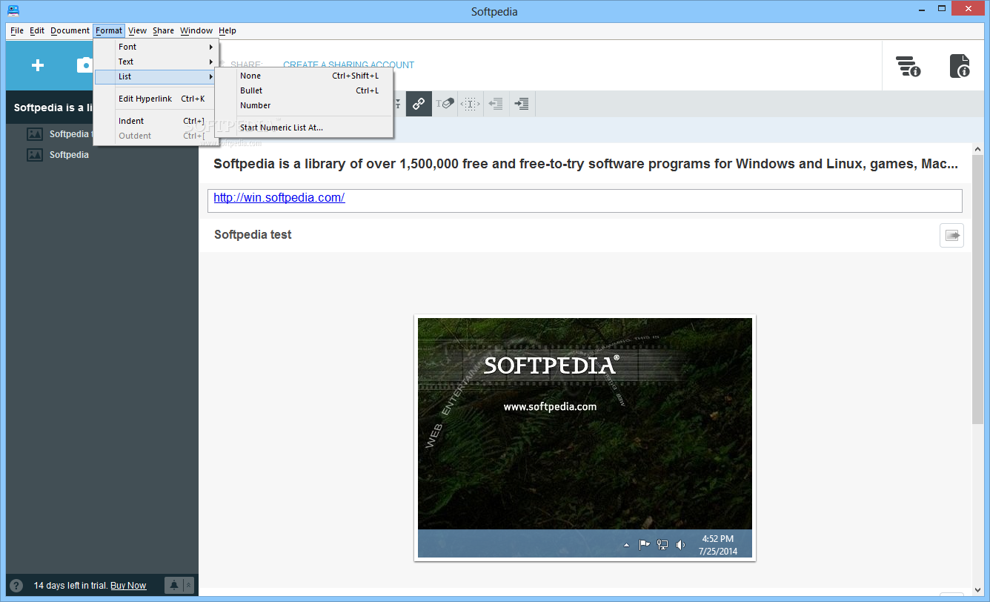Image resolution: width=990 pixels, height=602 pixels.
Task: Open the http://win.softpedia.com/ hyperlink
Action: click(x=279, y=198)
